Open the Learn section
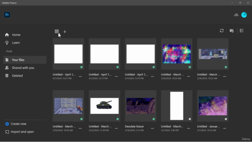The height and width of the screenshot is (142, 252). click(x=25, y=43)
